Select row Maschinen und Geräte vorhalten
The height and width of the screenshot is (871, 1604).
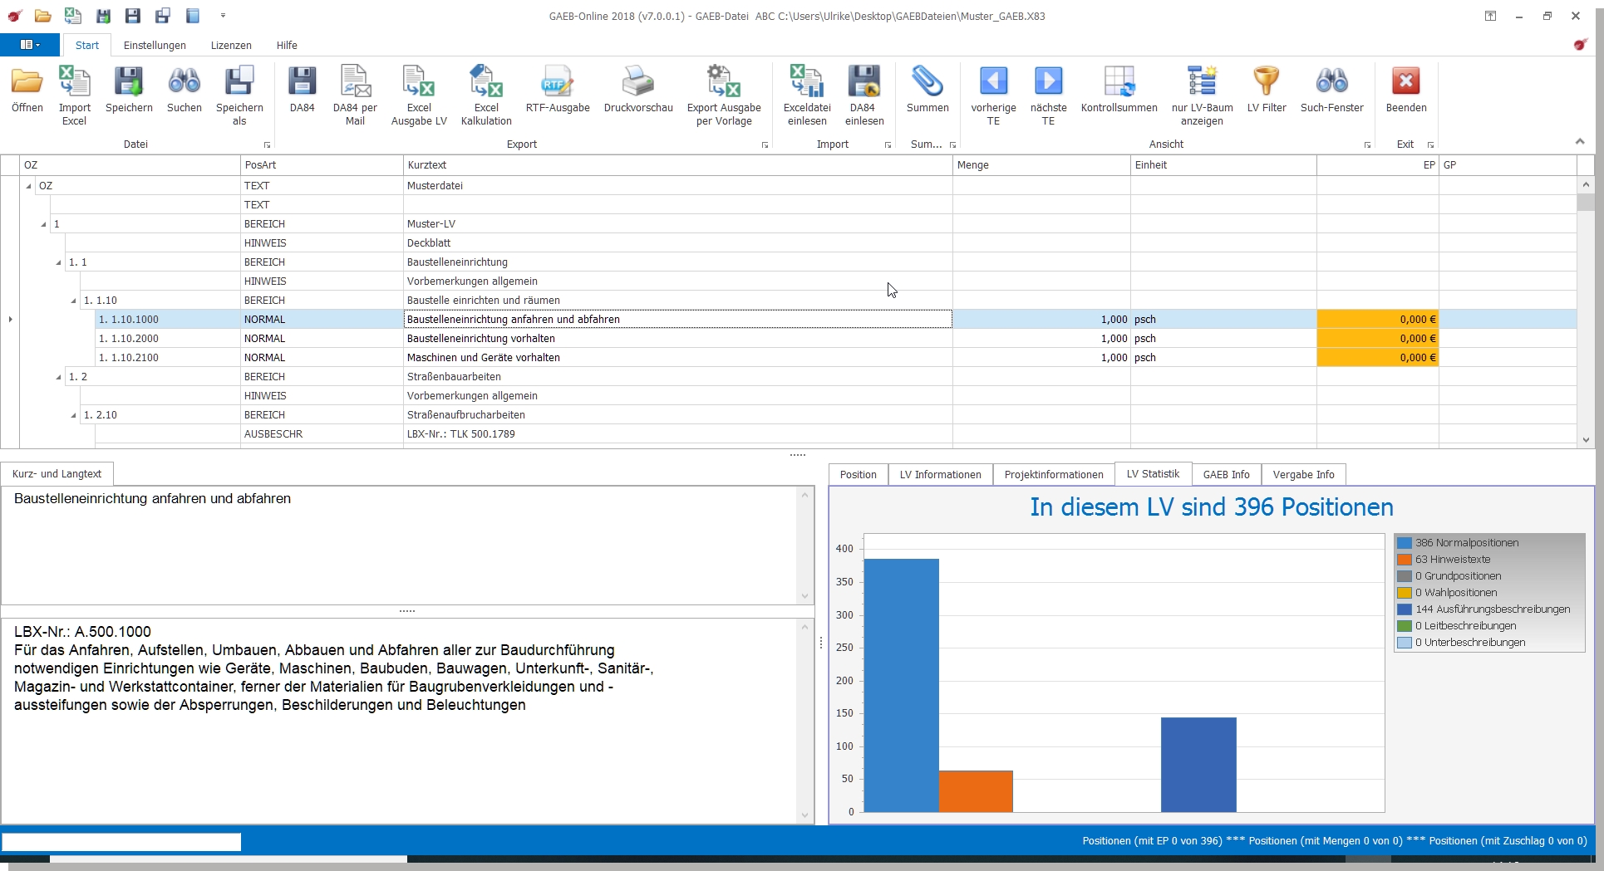483,358
